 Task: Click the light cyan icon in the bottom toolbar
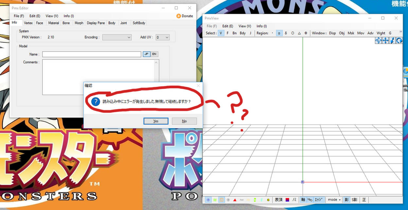point(261,200)
